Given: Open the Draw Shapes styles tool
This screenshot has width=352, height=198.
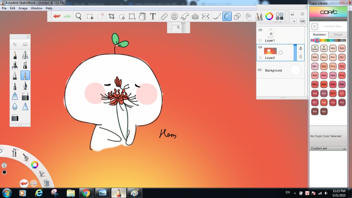Looking at the screenshot, I should 237,16.
